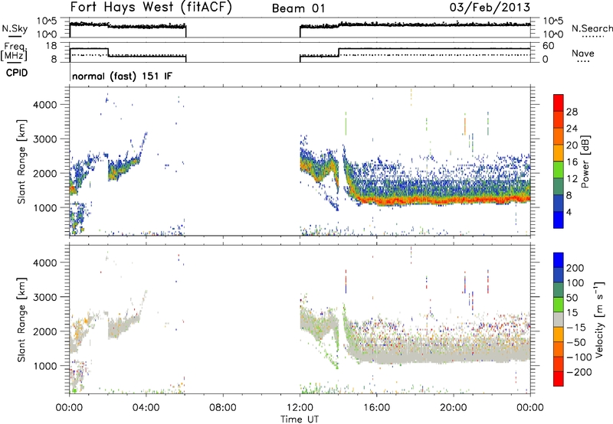The width and height of the screenshot is (613, 424).
Task: Click the -15 value on Velocity colorbar
Action: (576, 327)
